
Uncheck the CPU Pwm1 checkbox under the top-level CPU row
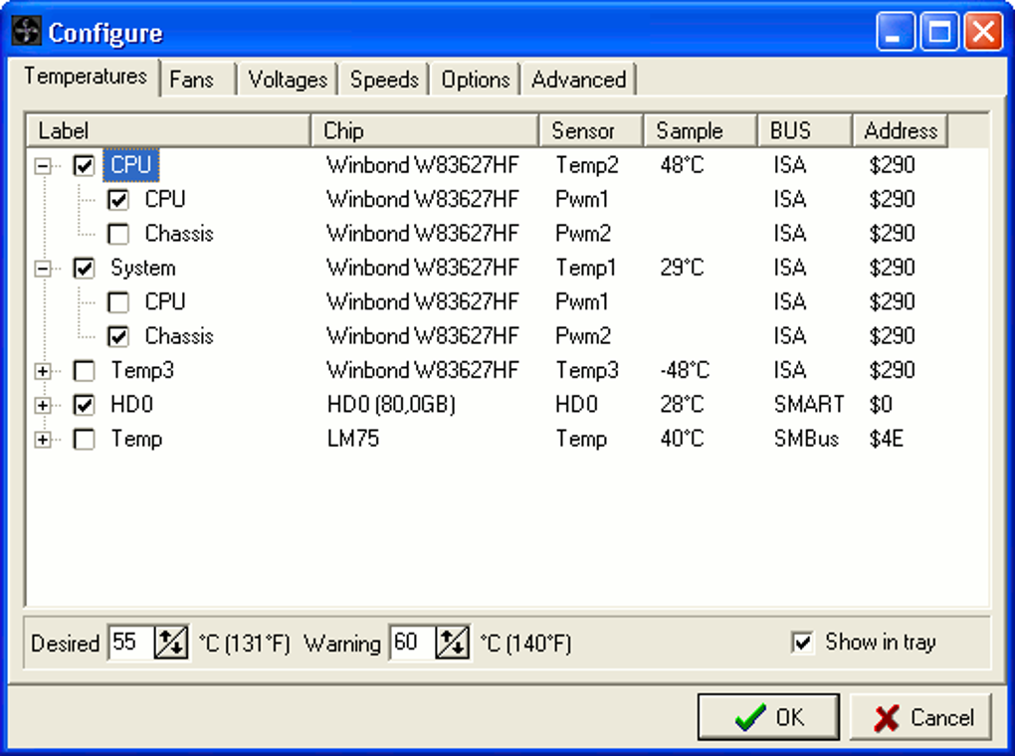coord(118,200)
